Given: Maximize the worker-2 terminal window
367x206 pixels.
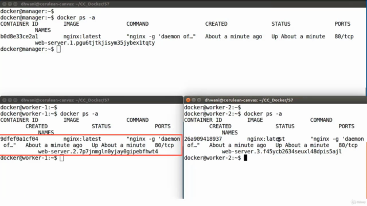Looking at the screenshot, I should point(199,100).
